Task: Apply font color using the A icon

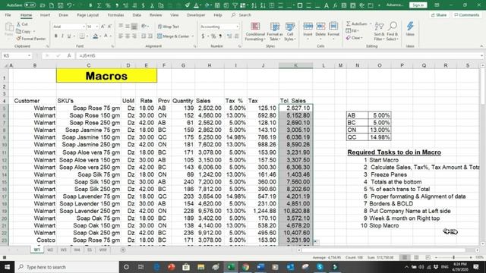Action: 106,36
